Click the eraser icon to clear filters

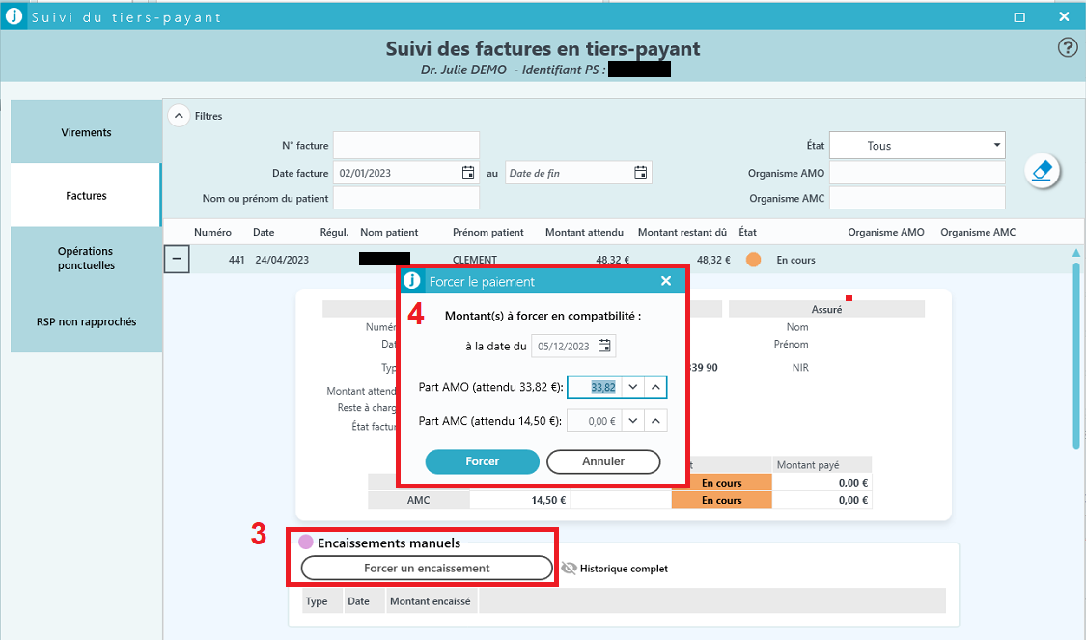point(1043,171)
